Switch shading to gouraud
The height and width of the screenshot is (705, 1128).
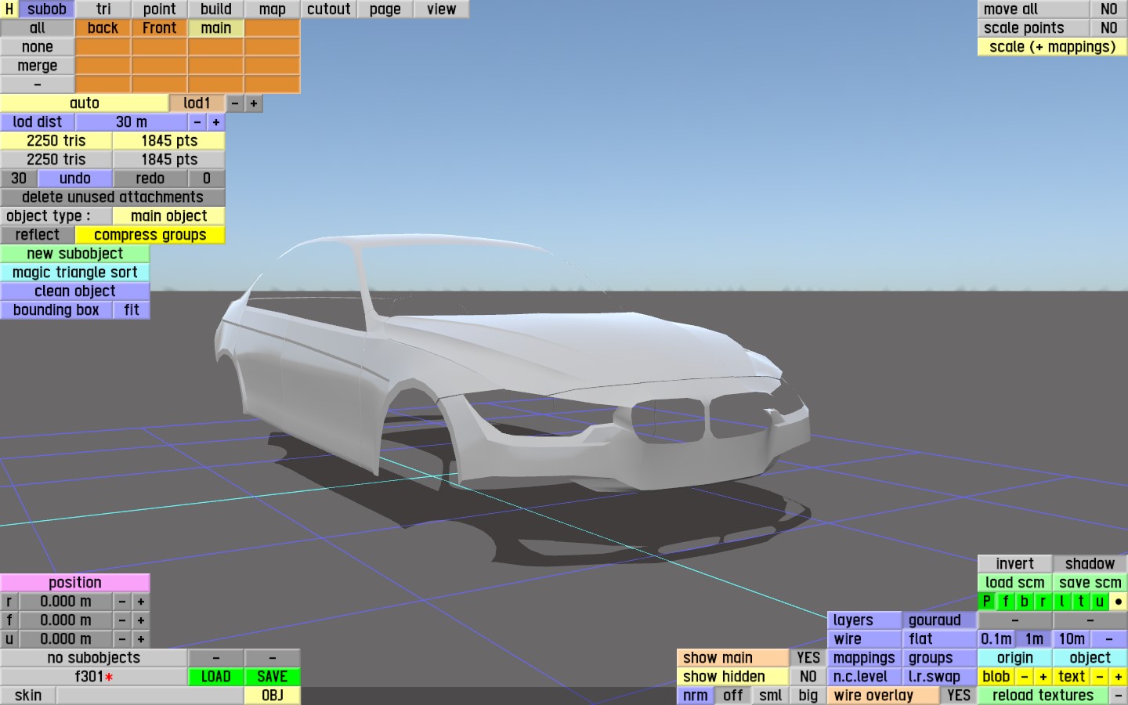tap(940, 620)
